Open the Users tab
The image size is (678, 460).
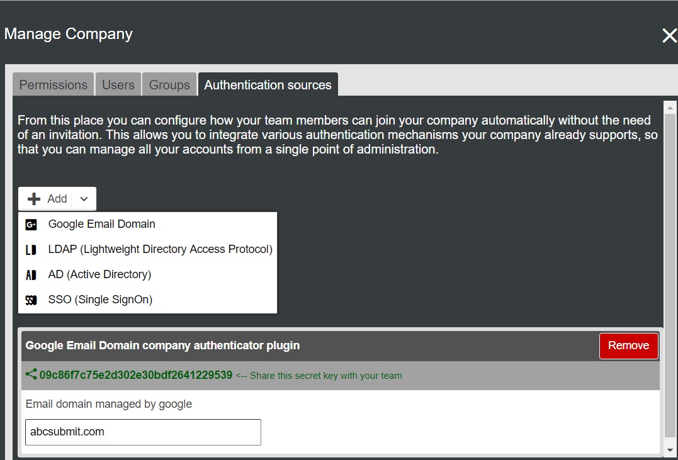(118, 85)
